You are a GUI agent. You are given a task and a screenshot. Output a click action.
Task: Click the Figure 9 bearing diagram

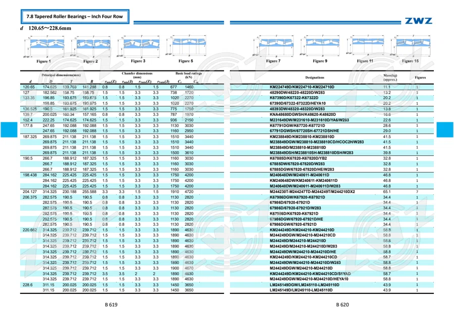[x=320, y=46]
